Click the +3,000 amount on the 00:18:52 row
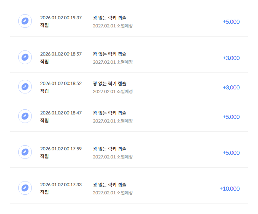Viewport: 258px width, 214px height. 231,87
